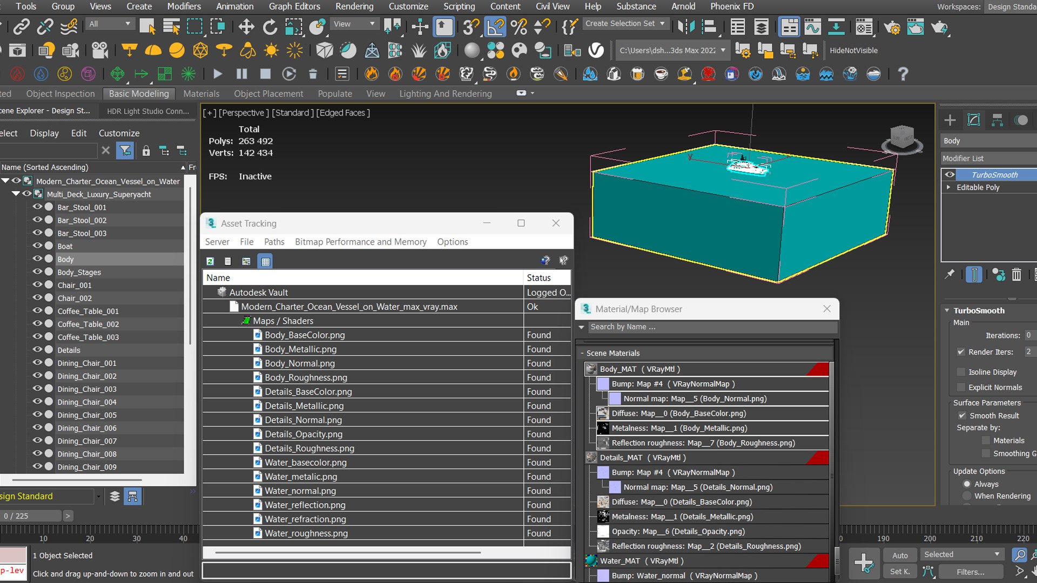Collapse the Multi_Deck_Luxury_Superyacht tree node
1037x583 pixels.
tap(16, 194)
